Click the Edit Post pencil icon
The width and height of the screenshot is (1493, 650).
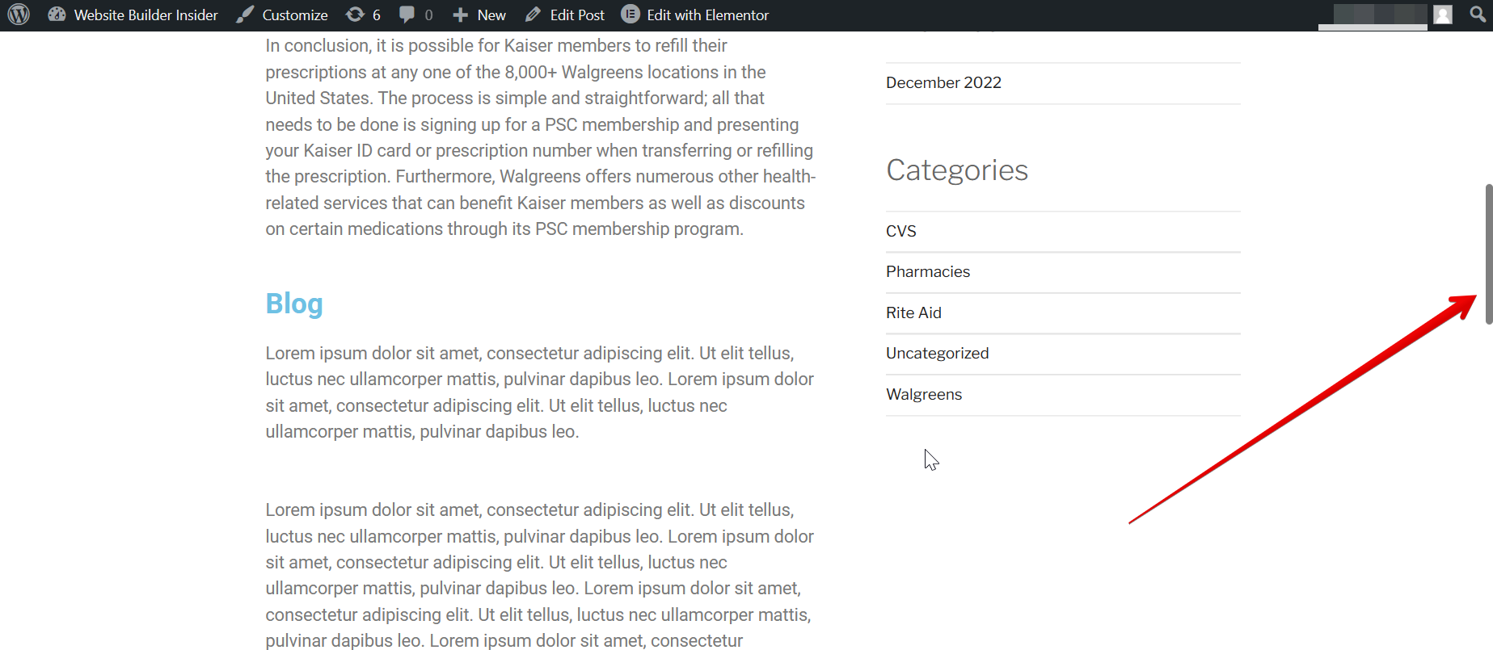533,15
